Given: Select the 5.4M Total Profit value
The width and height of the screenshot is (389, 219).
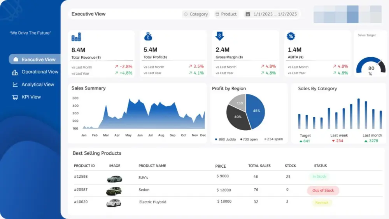Looking at the screenshot, I should [150, 50].
